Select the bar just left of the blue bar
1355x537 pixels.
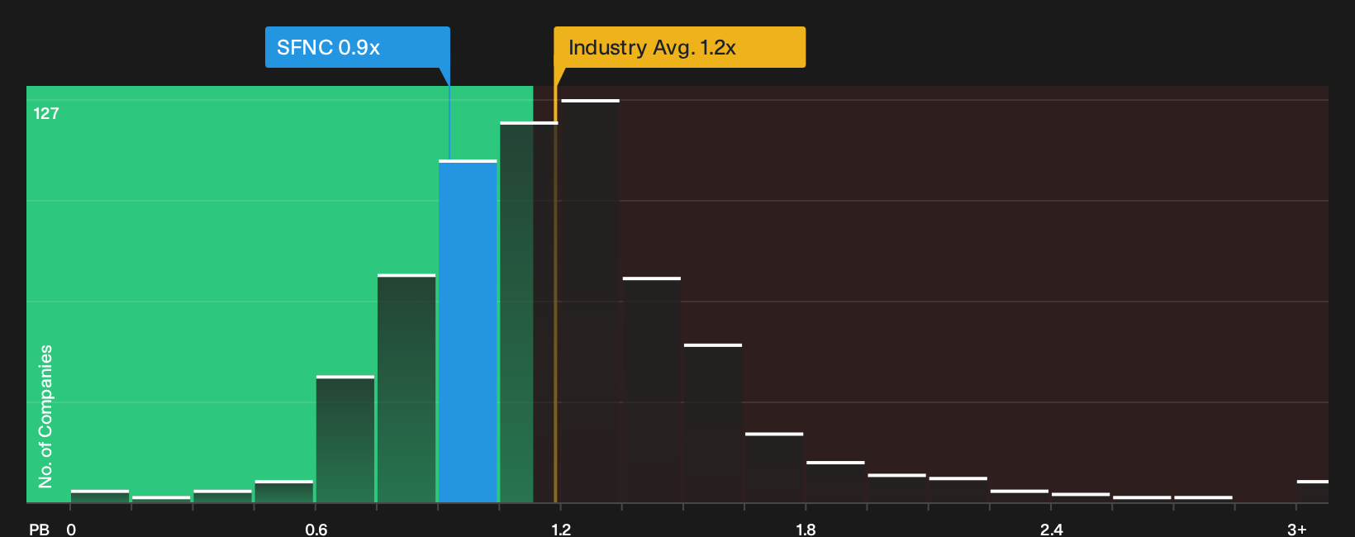[406, 388]
